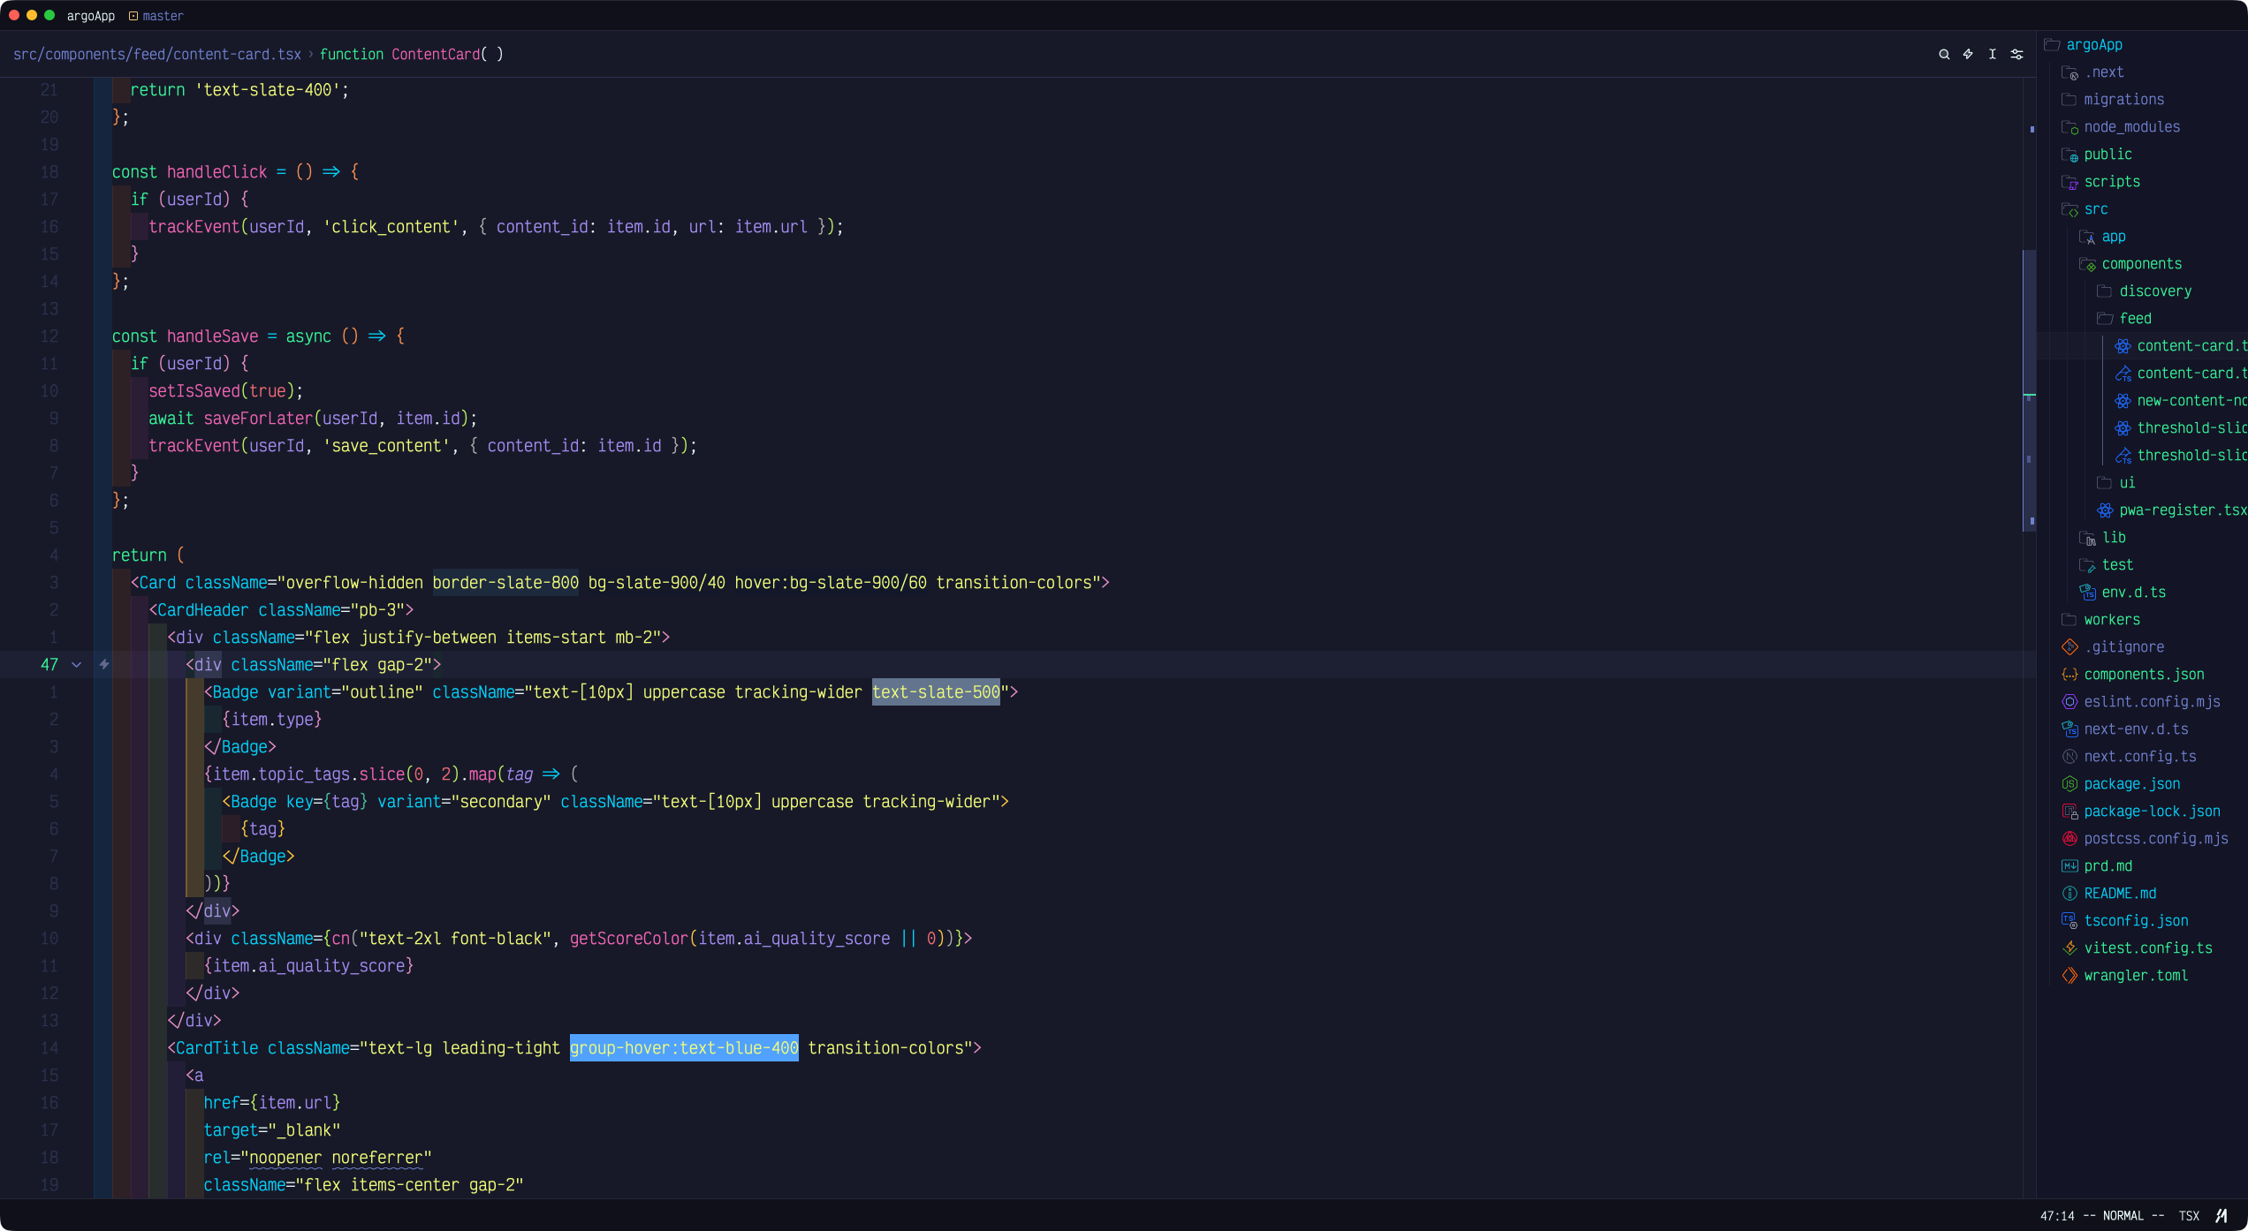Click the NORMAL vim mode indicator
Viewport: 2248px width, 1231px height.
tap(2123, 1216)
